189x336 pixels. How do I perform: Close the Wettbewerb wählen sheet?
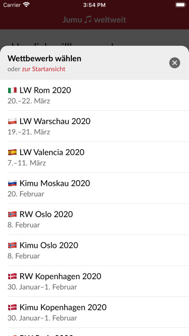pyautogui.click(x=175, y=63)
